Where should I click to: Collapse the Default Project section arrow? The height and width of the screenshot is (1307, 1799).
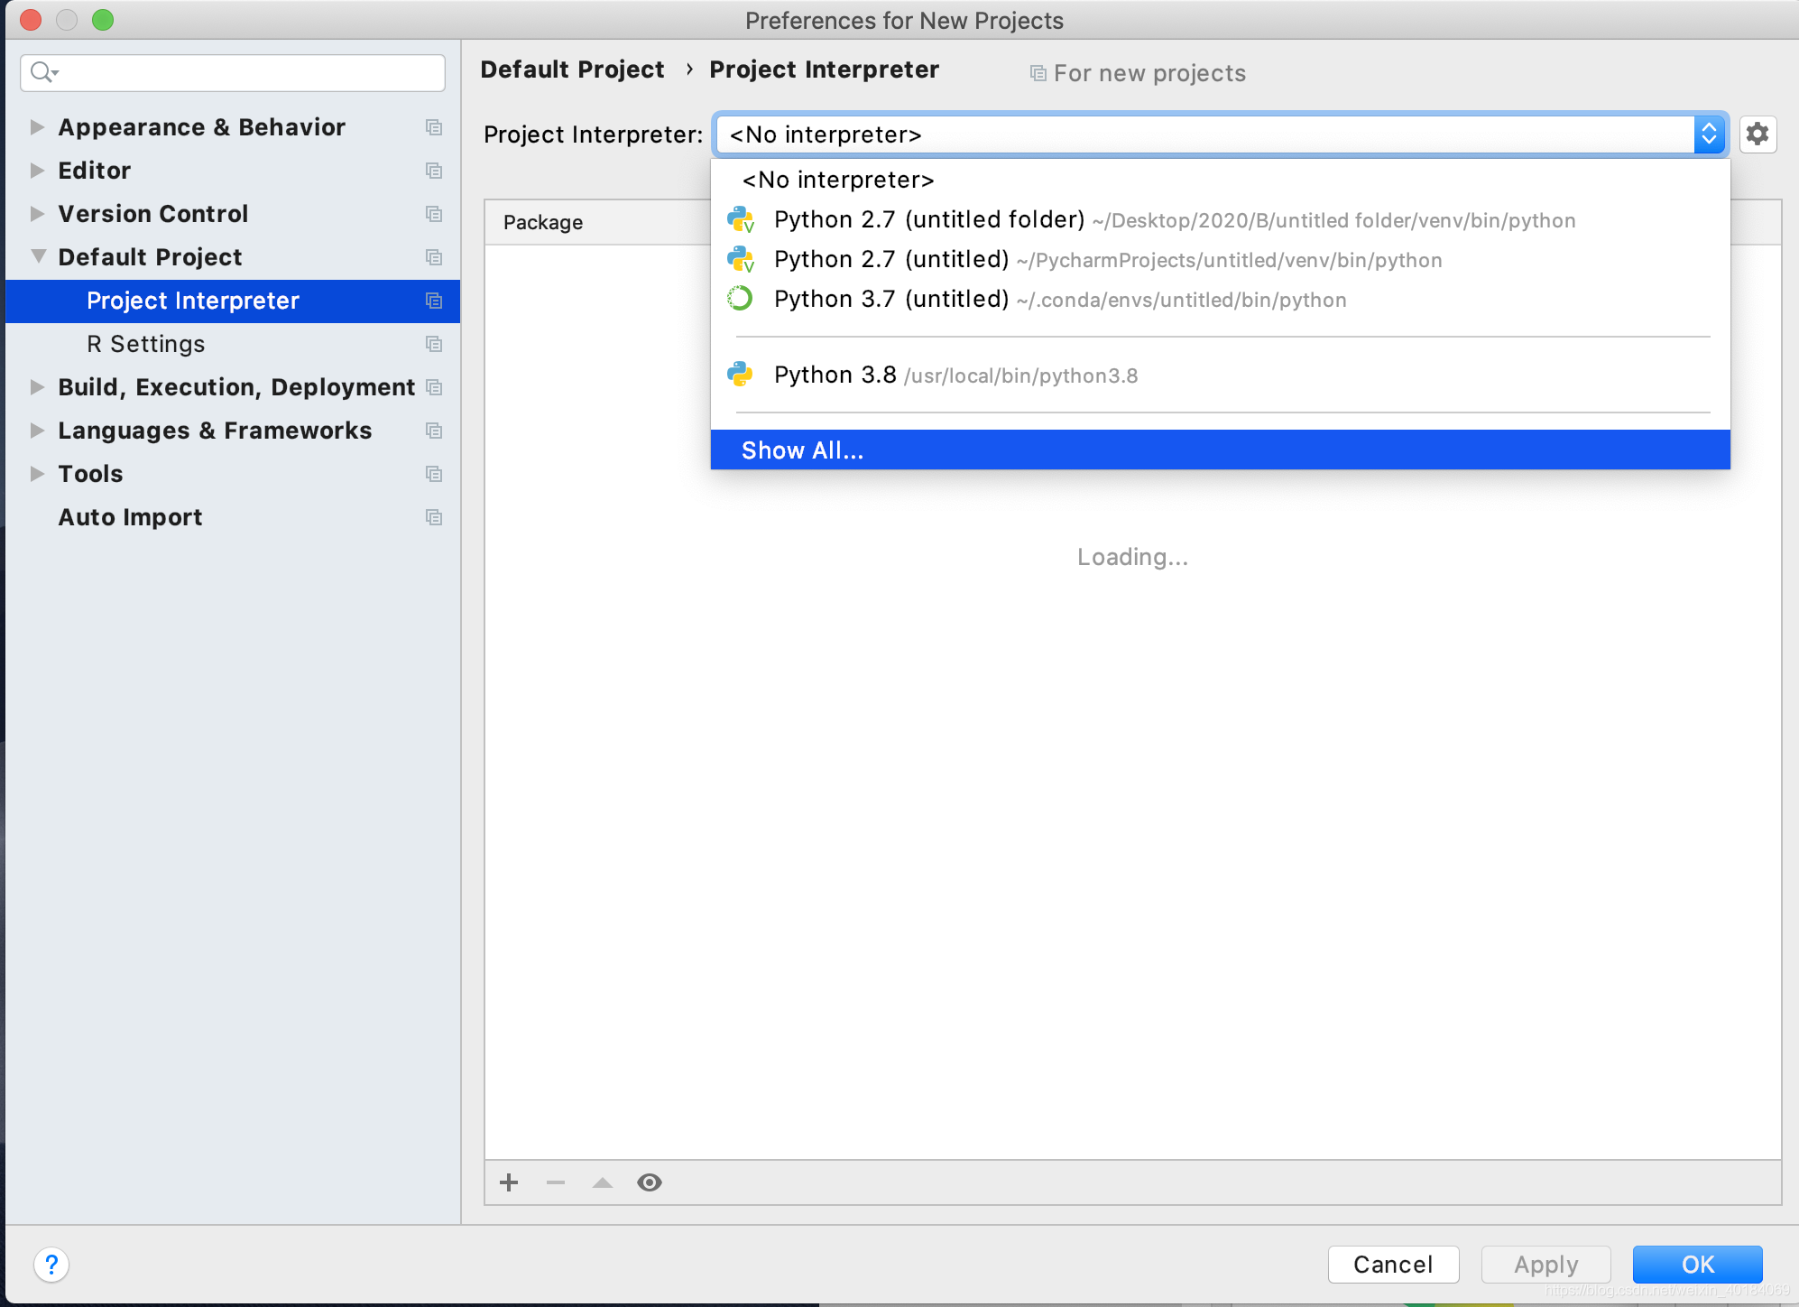click(38, 256)
